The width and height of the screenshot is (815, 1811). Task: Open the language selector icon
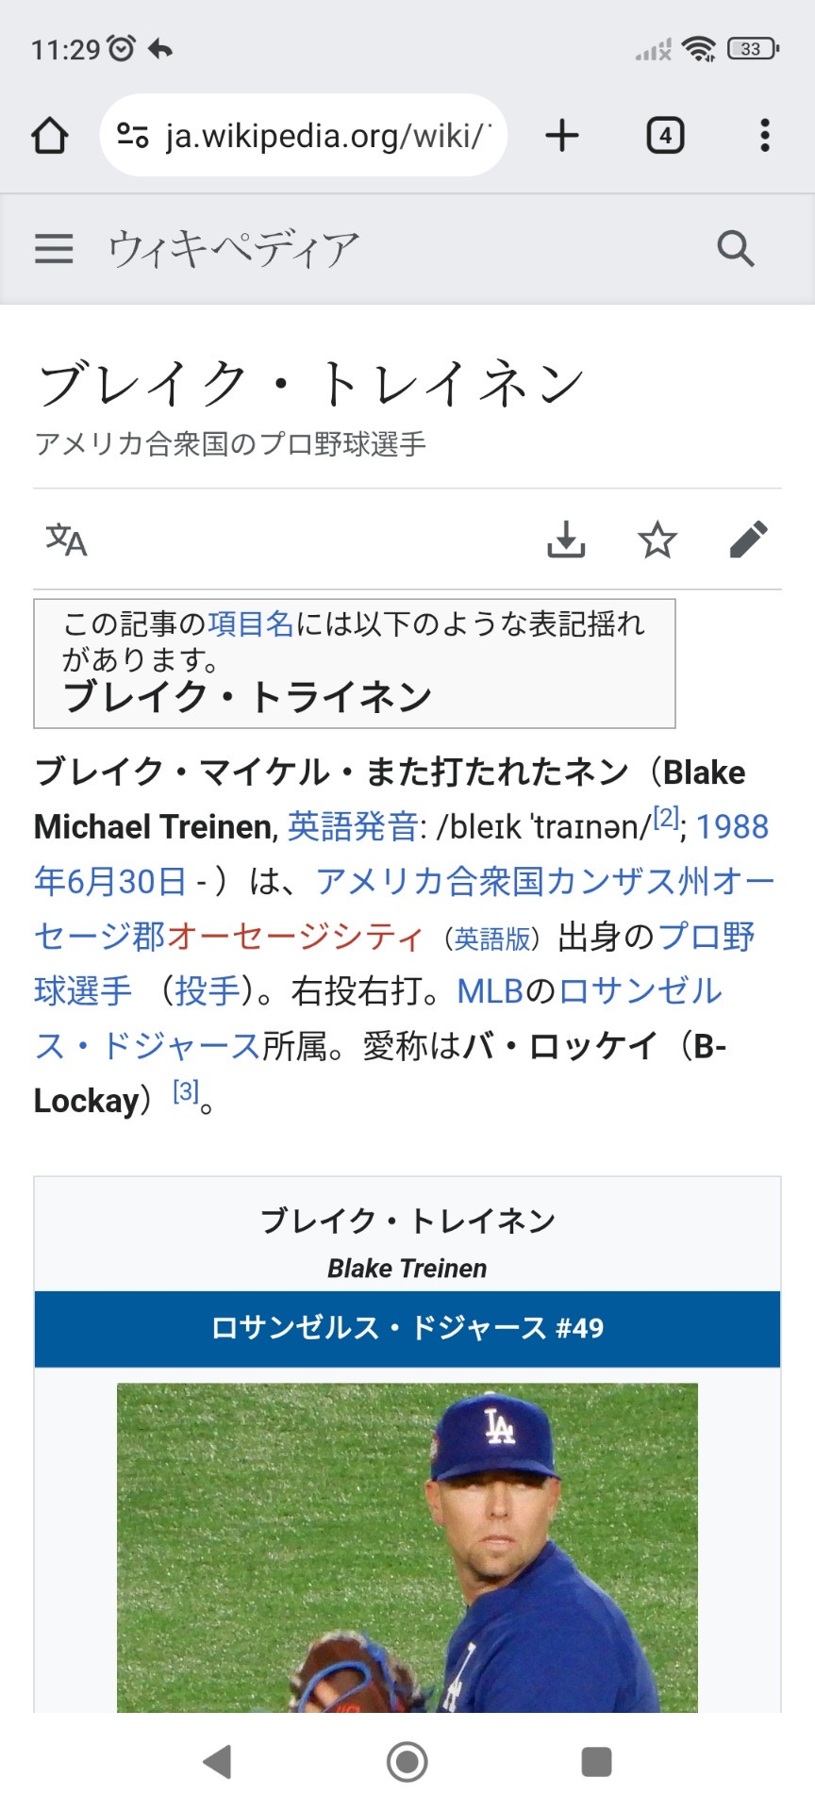66,540
